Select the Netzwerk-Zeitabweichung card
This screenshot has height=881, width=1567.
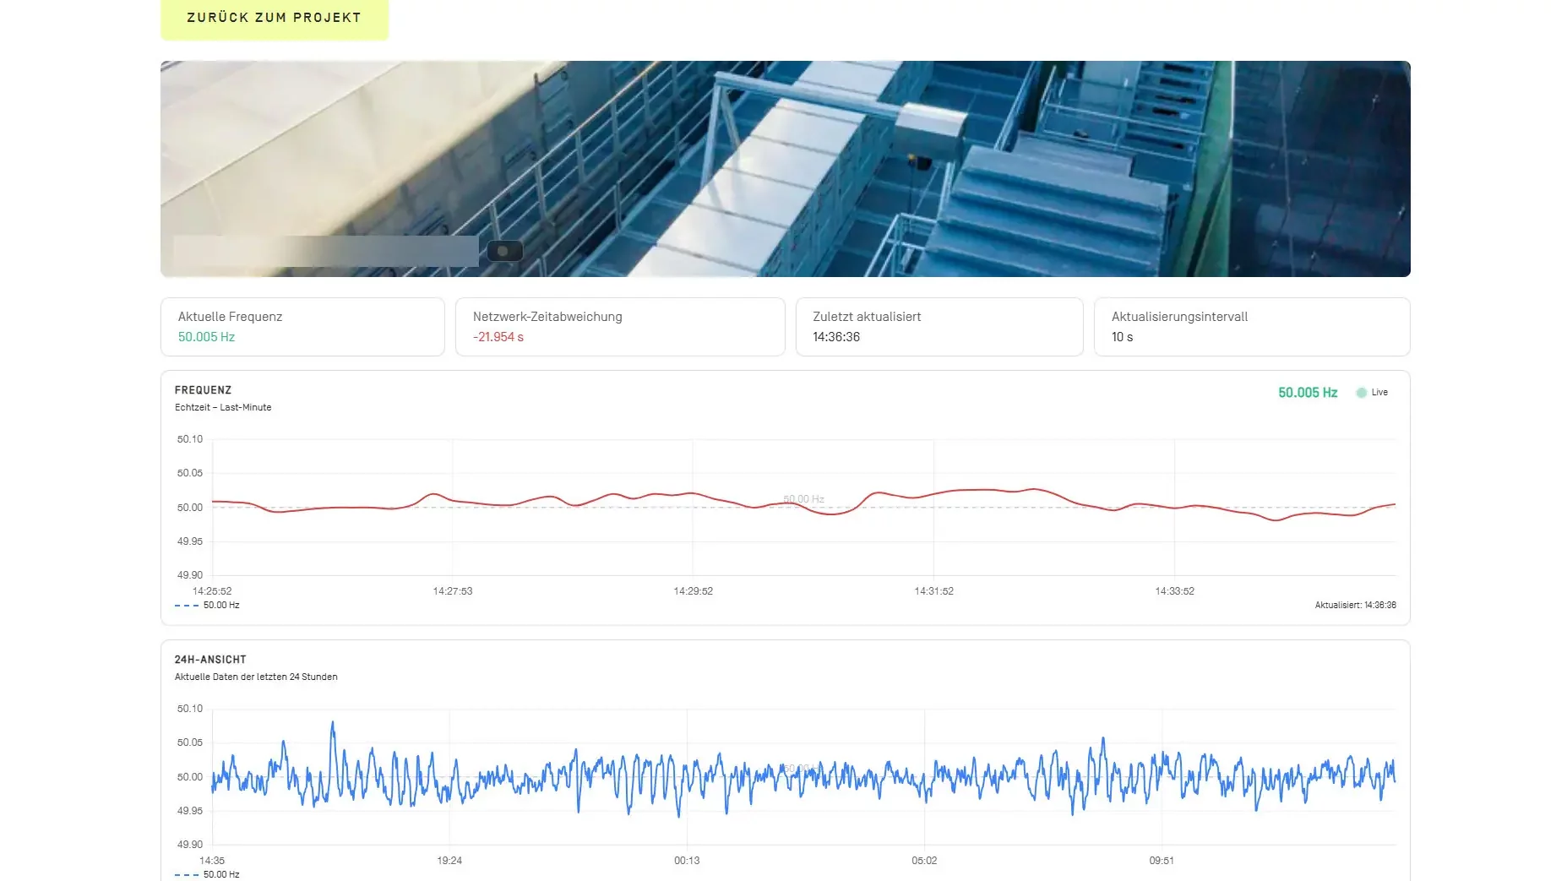620,327
